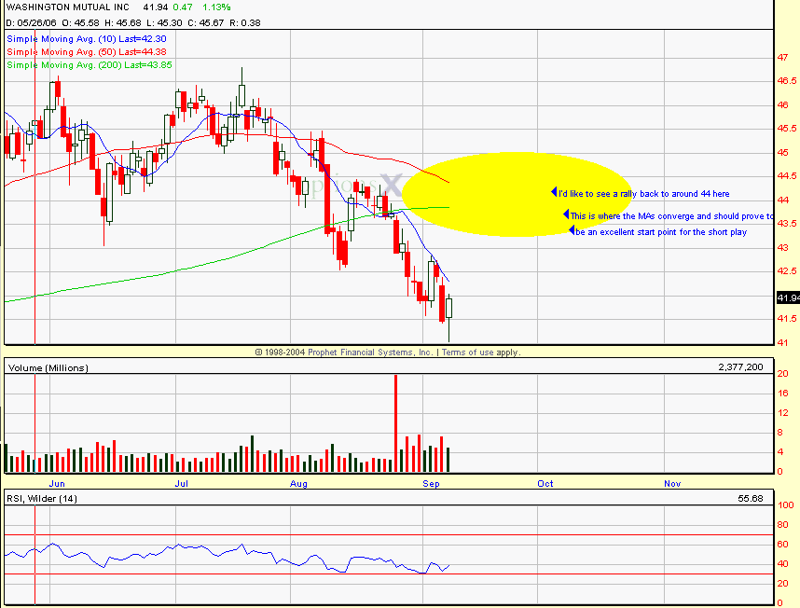Click the 44 price axis label
Viewport: 800px width, 608px height.
coord(782,200)
